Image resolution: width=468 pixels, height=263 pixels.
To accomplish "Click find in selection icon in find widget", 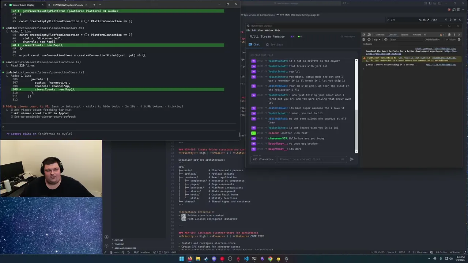I will coord(455,20).
